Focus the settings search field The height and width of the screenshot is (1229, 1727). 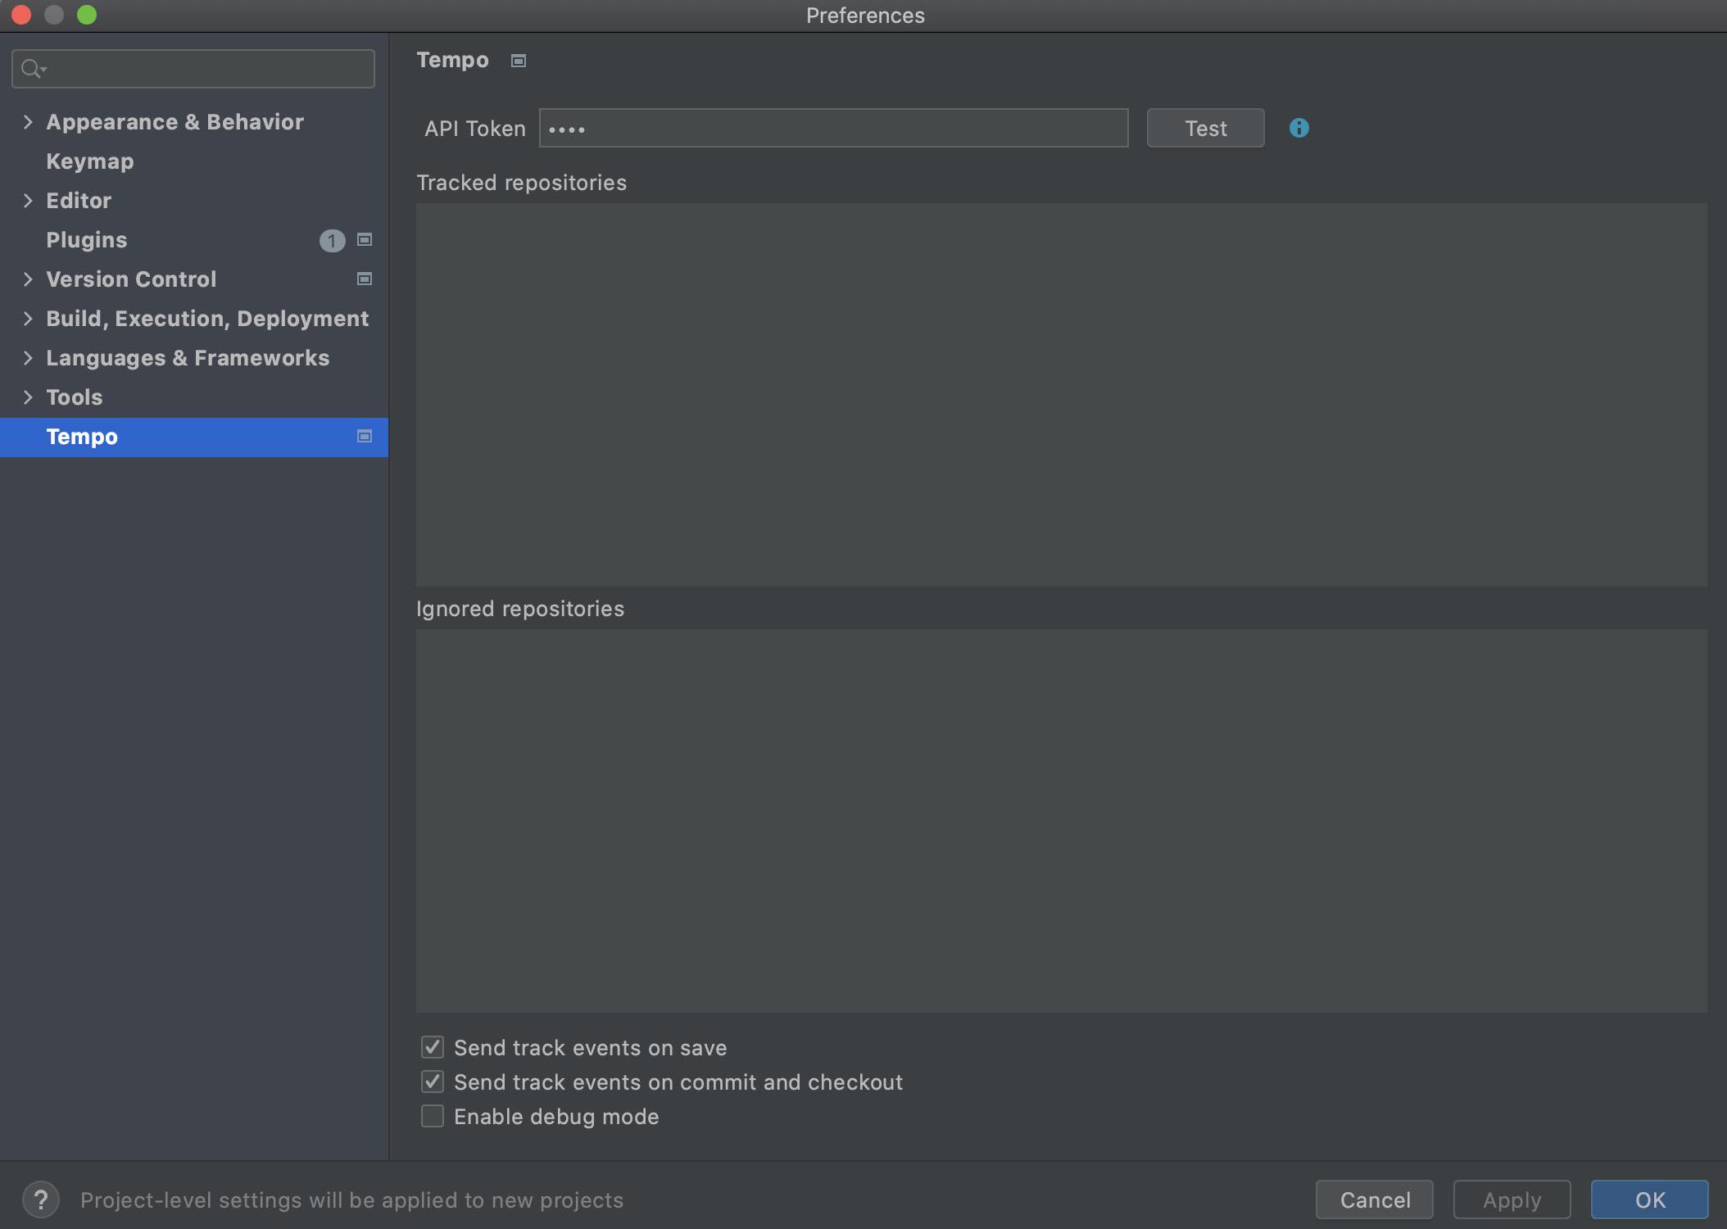coord(193,69)
